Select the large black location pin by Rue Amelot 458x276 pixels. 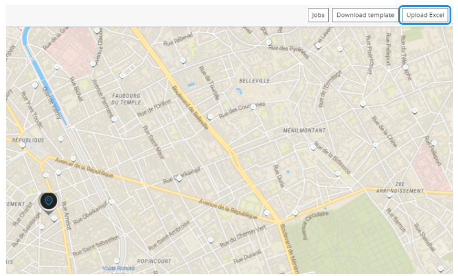48,202
